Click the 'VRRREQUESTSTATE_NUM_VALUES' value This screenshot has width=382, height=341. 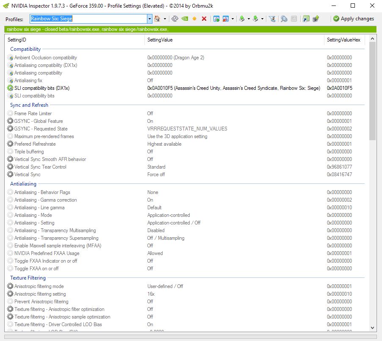[x=187, y=128]
